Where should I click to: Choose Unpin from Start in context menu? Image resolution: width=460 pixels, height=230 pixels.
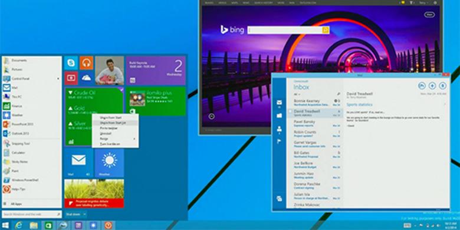pyautogui.click(x=115, y=117)
